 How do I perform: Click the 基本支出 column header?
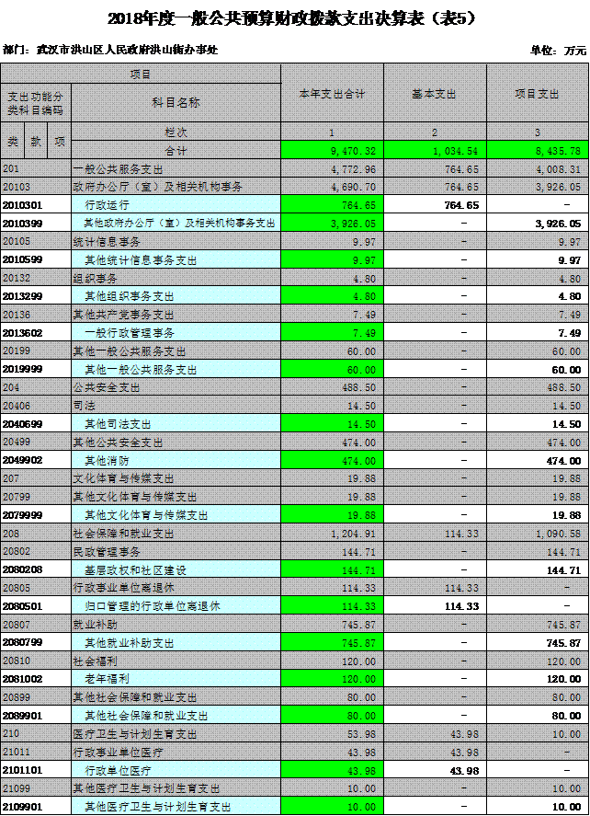tap(434, 93)
